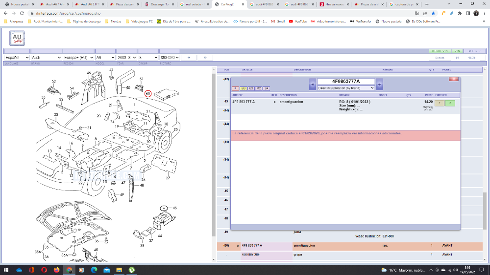Image resolution: width=490 pixels, height=275 pixels.
Task: Open the Mail app from the taskbar
Action: [106, 270]
